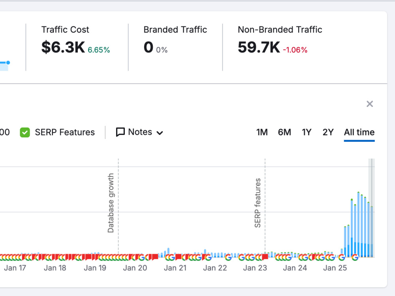Select the All time range tab
This screenshot has width=395, height=296.
pyautogui.click(x=359, y=132)
